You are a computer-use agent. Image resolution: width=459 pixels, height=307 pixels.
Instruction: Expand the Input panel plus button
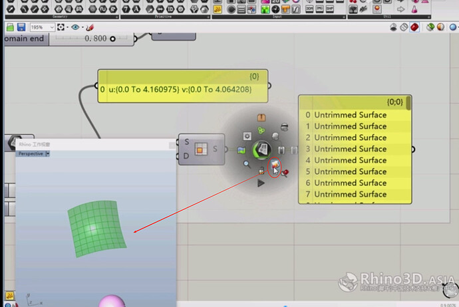click(x=344, y=17)
